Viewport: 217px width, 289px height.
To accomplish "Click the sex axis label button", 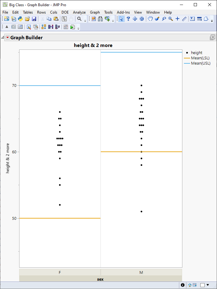I will [x=100, y=279].
